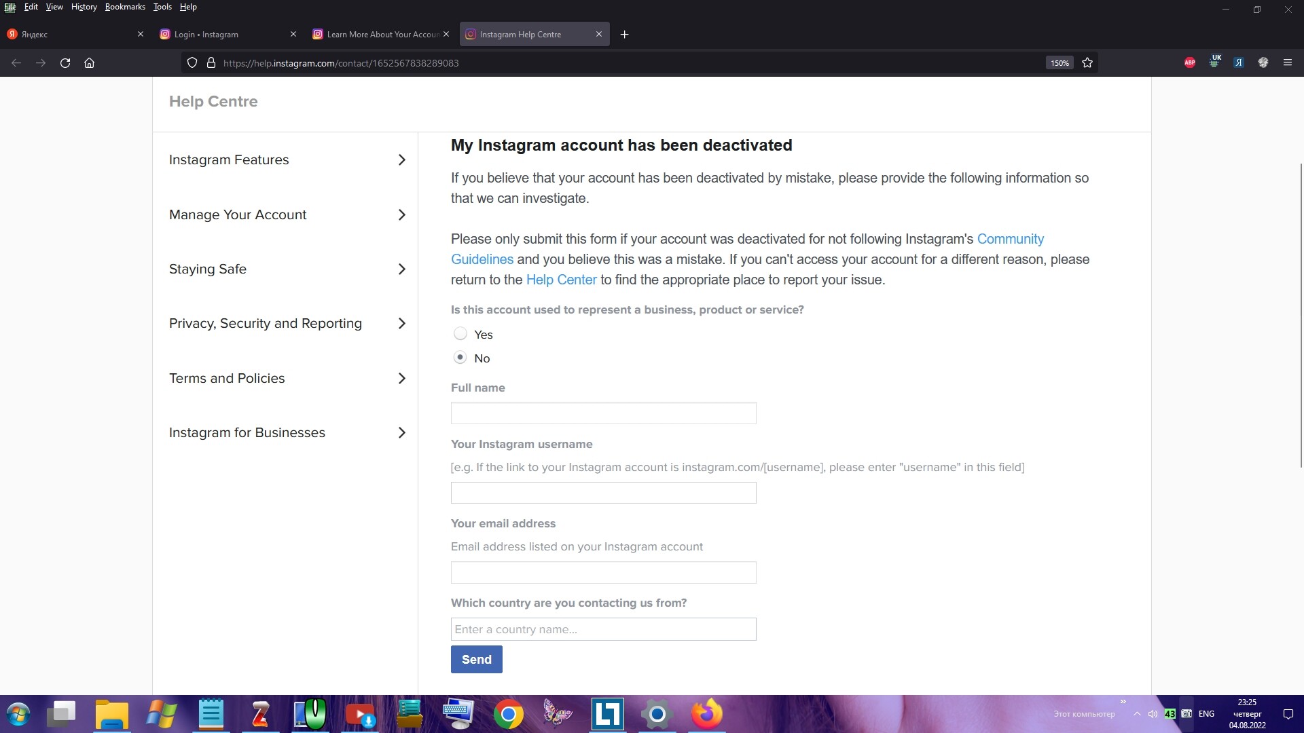The image size is (1304, 733).
Task: Expand Instagram for Businesses section
Action: point(287,432)
